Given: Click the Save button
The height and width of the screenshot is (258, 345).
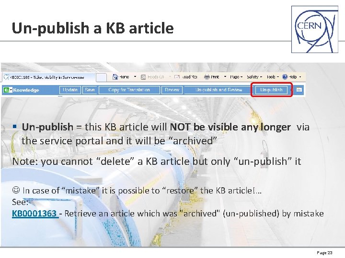Looking at the screenshot, I should 90,90.
